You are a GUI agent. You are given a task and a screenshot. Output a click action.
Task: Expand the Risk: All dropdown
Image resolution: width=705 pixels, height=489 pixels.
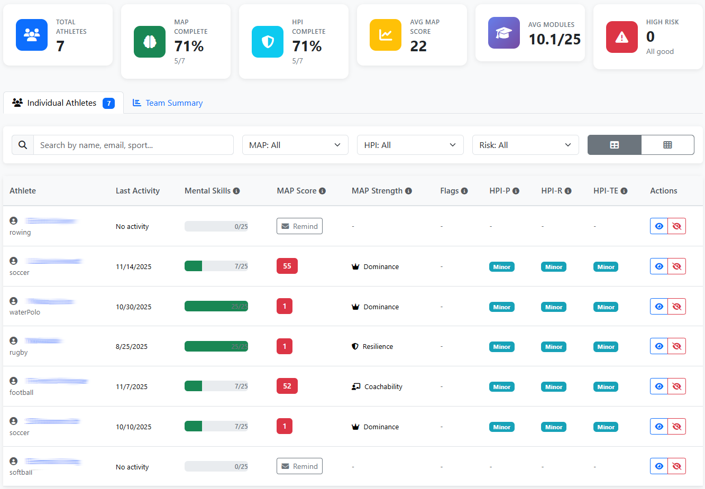[525, 144]
